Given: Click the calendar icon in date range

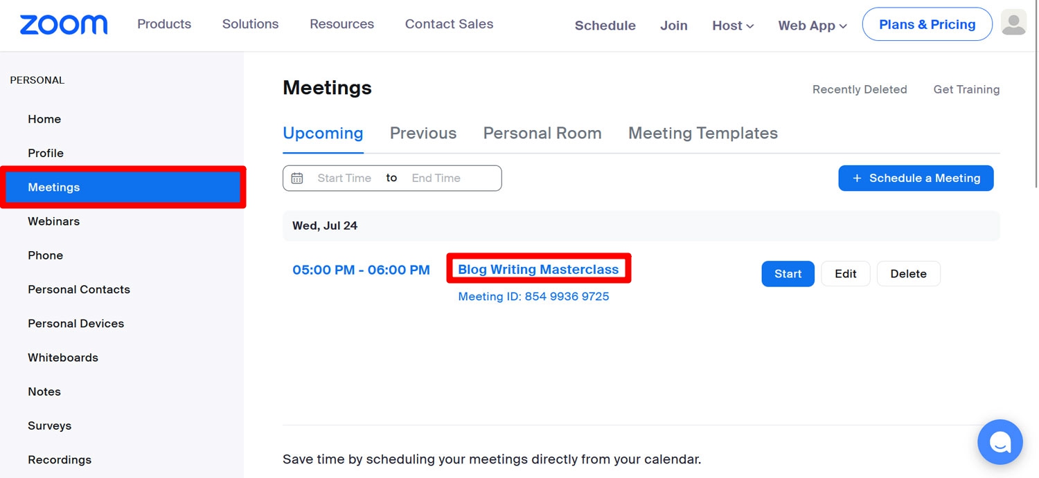Looking at the screenshot, I should click(x=297, y=178).
